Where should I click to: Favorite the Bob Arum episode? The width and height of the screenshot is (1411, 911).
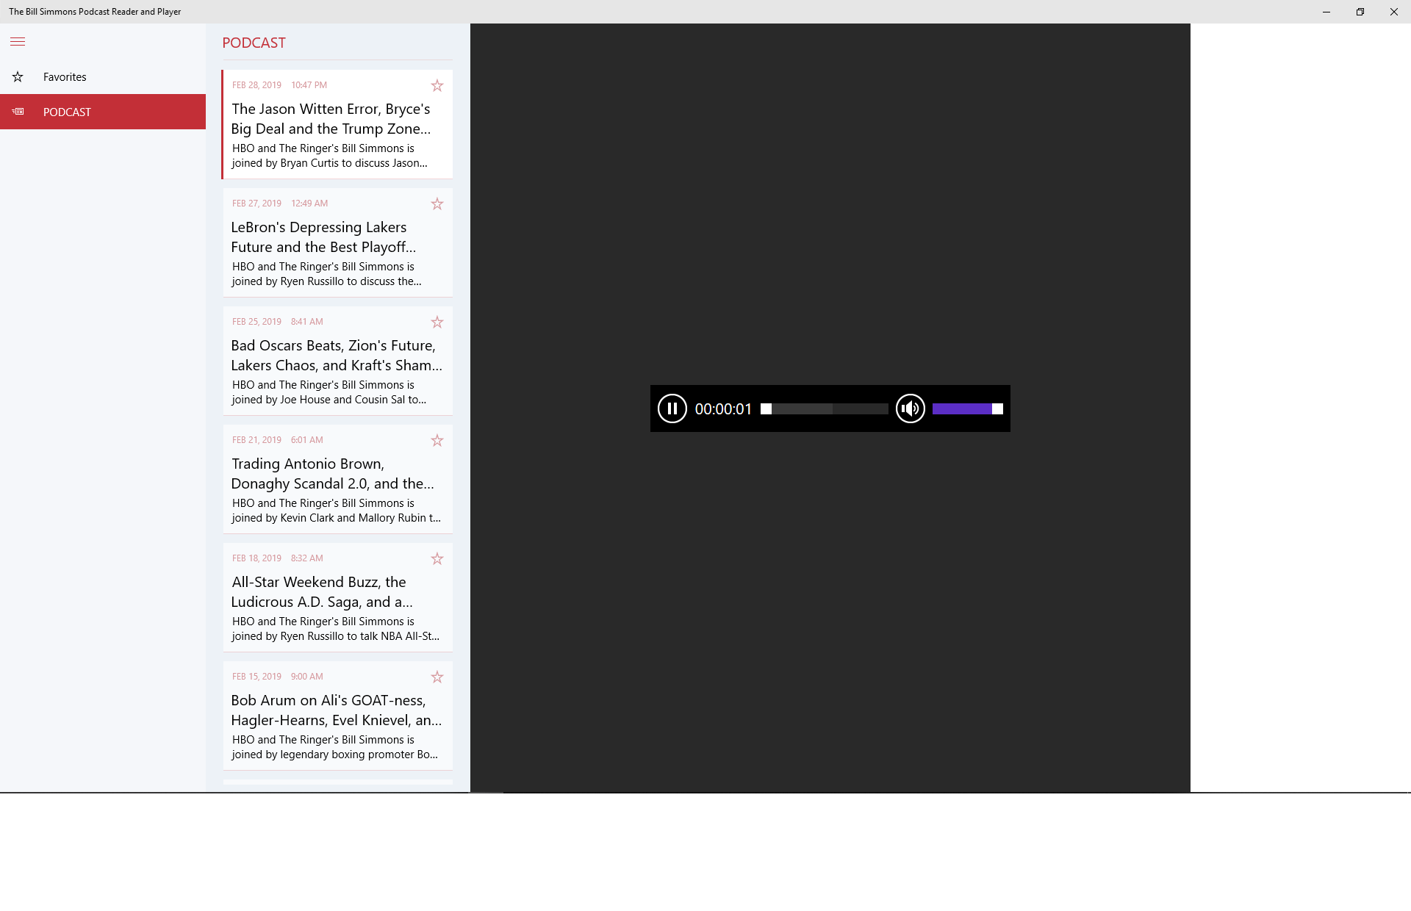(x=437, y=677)
